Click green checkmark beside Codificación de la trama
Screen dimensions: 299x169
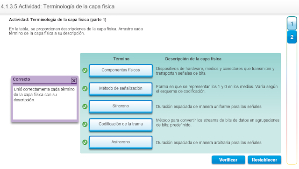pos(85,124)
